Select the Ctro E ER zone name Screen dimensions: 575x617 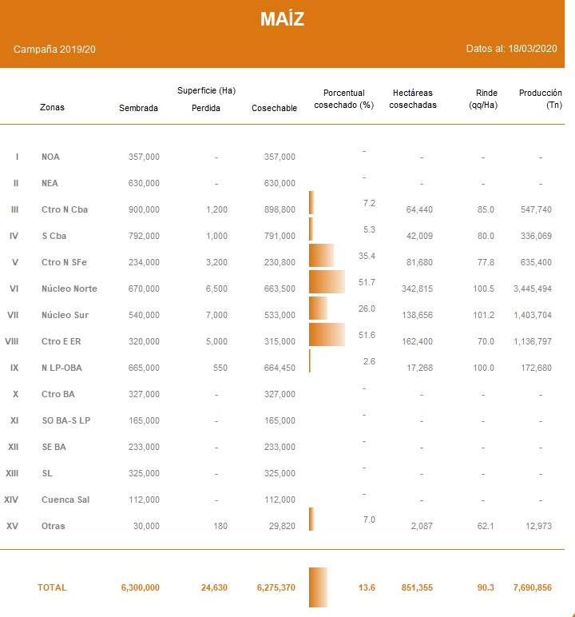pos(61,341)
